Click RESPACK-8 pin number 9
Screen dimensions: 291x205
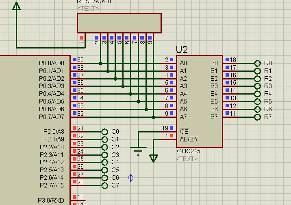click(x=150, y=42)
